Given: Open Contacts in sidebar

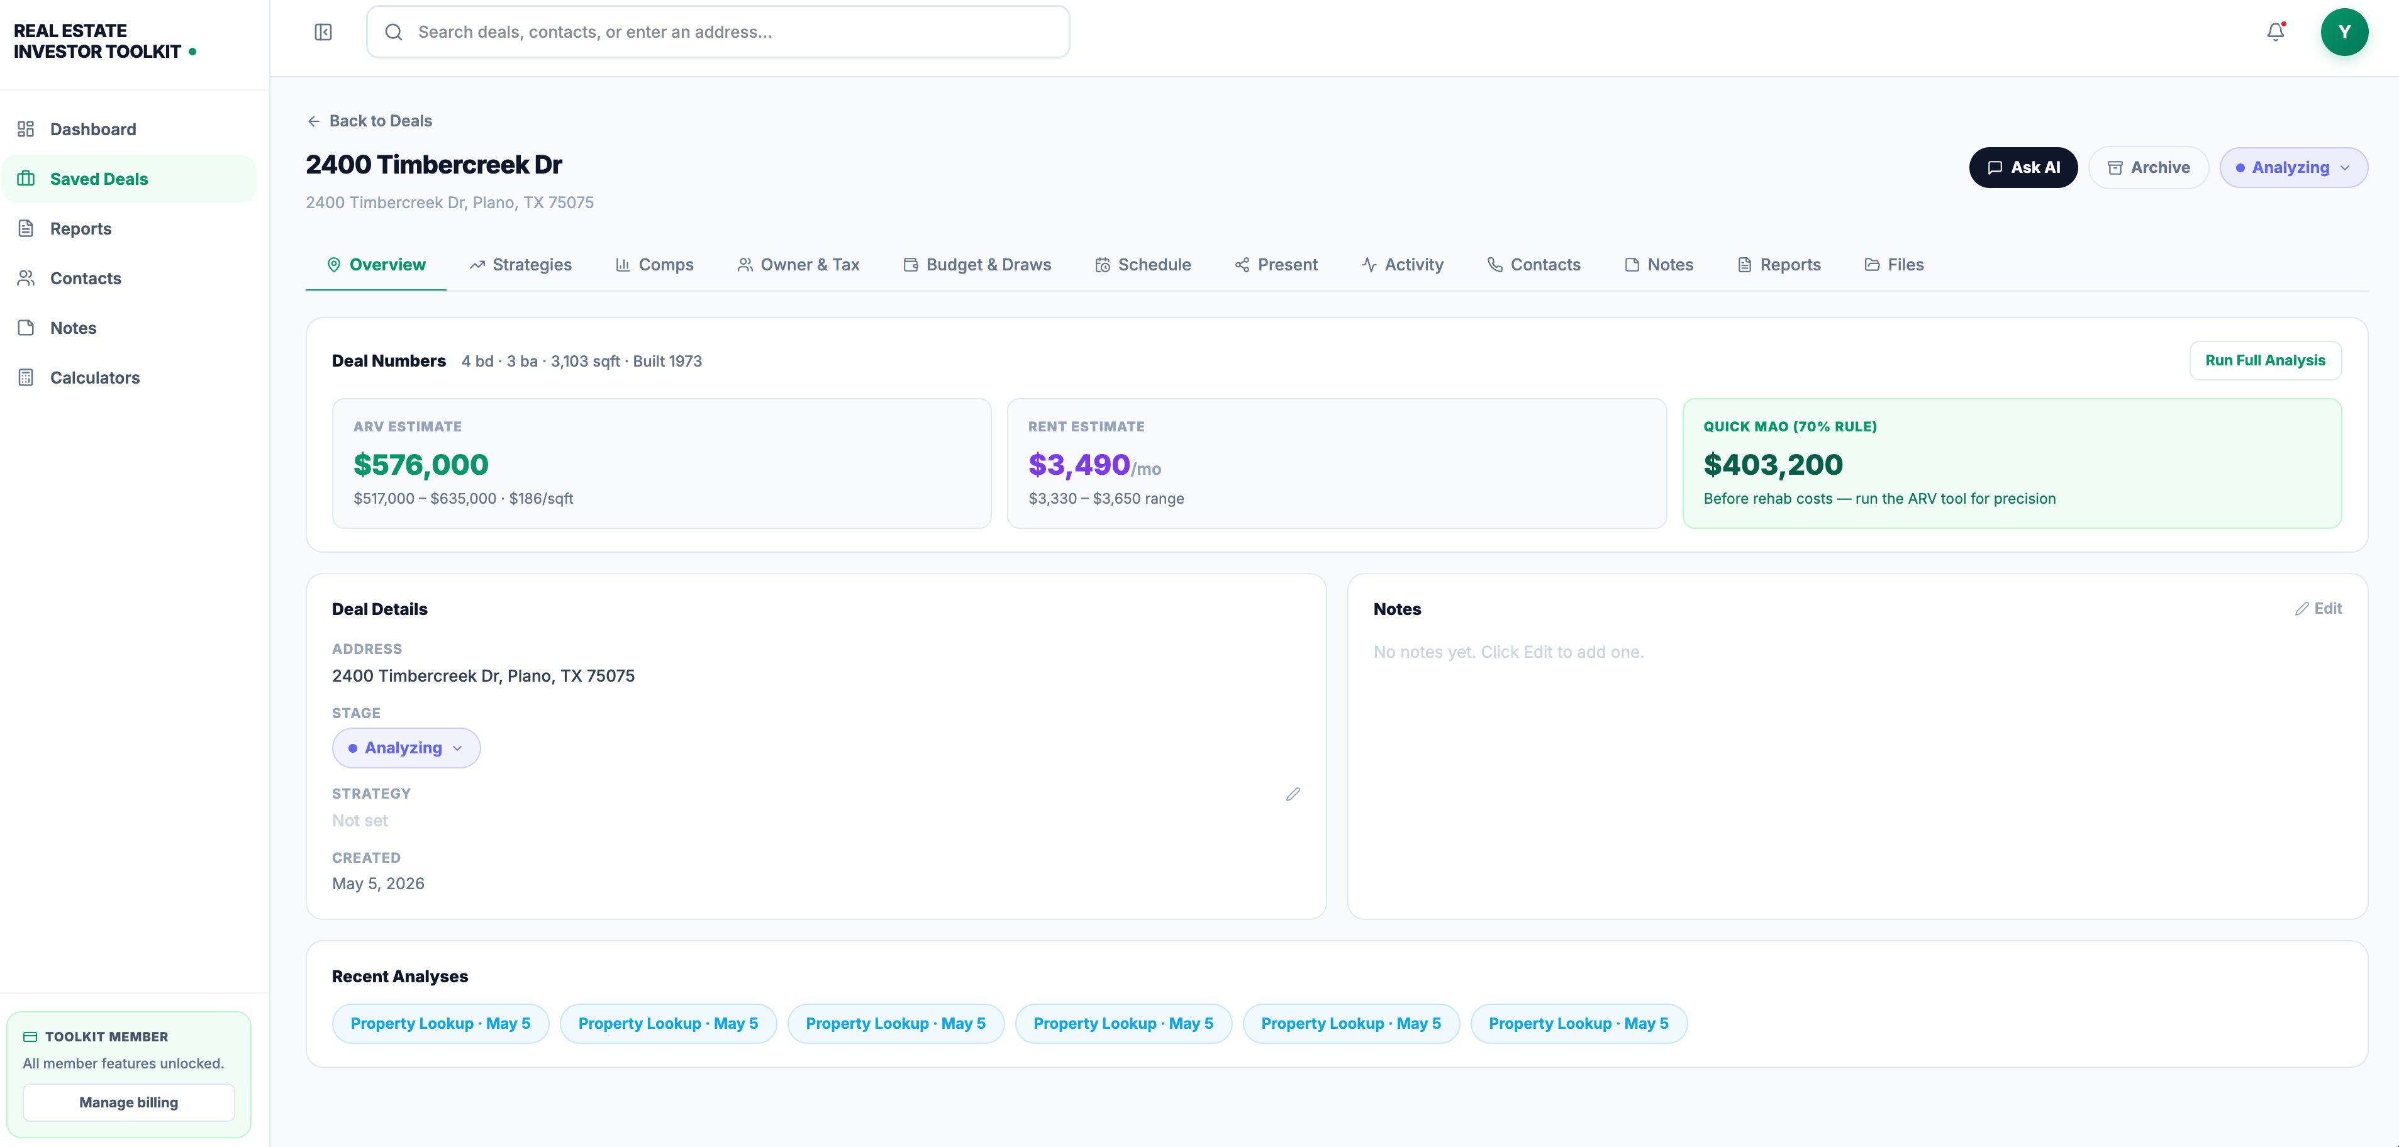Looking at the screenshot, I should click(x=130, y=279).
